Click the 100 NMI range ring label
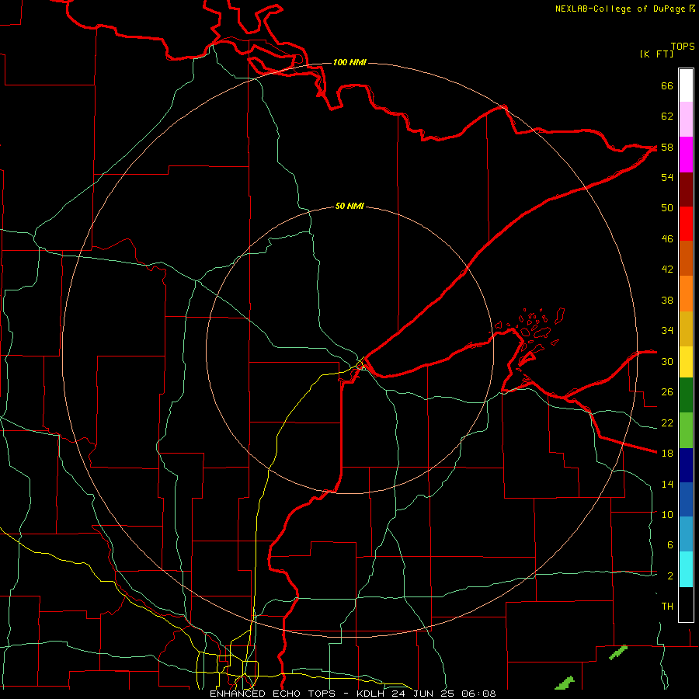The height and width of the screenshot is (699, 699). (349, 62)
